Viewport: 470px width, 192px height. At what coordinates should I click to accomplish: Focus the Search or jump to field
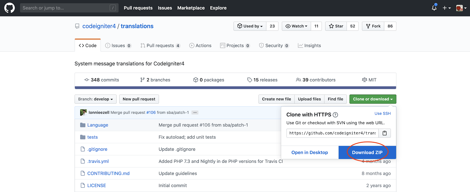pyautogui.click(x=69, y=8)
